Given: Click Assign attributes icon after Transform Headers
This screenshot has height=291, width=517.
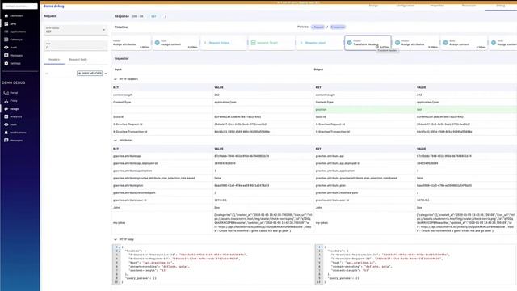Looking at the screenshot, I should pos(397,43).
